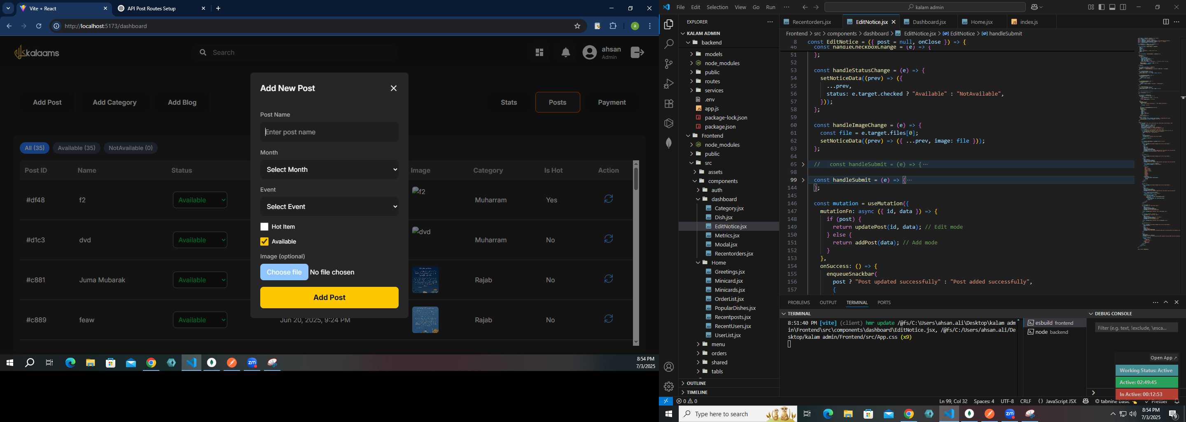1186x422 pixels.
Task: Open Run and Debug view in VS Code
Action: tap(668, 84)
